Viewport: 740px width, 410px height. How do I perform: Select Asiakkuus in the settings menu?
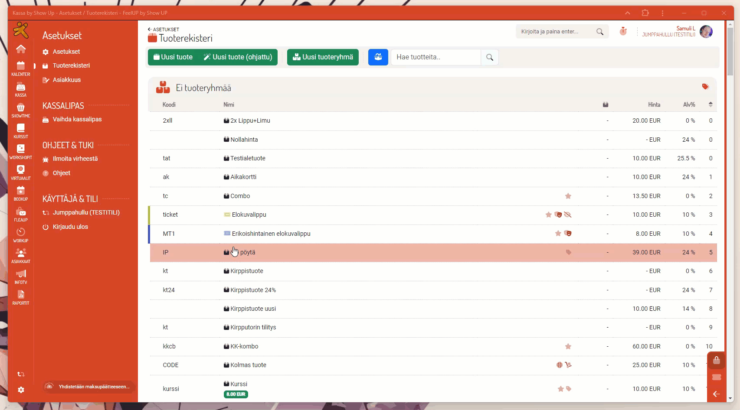[67, 80]
